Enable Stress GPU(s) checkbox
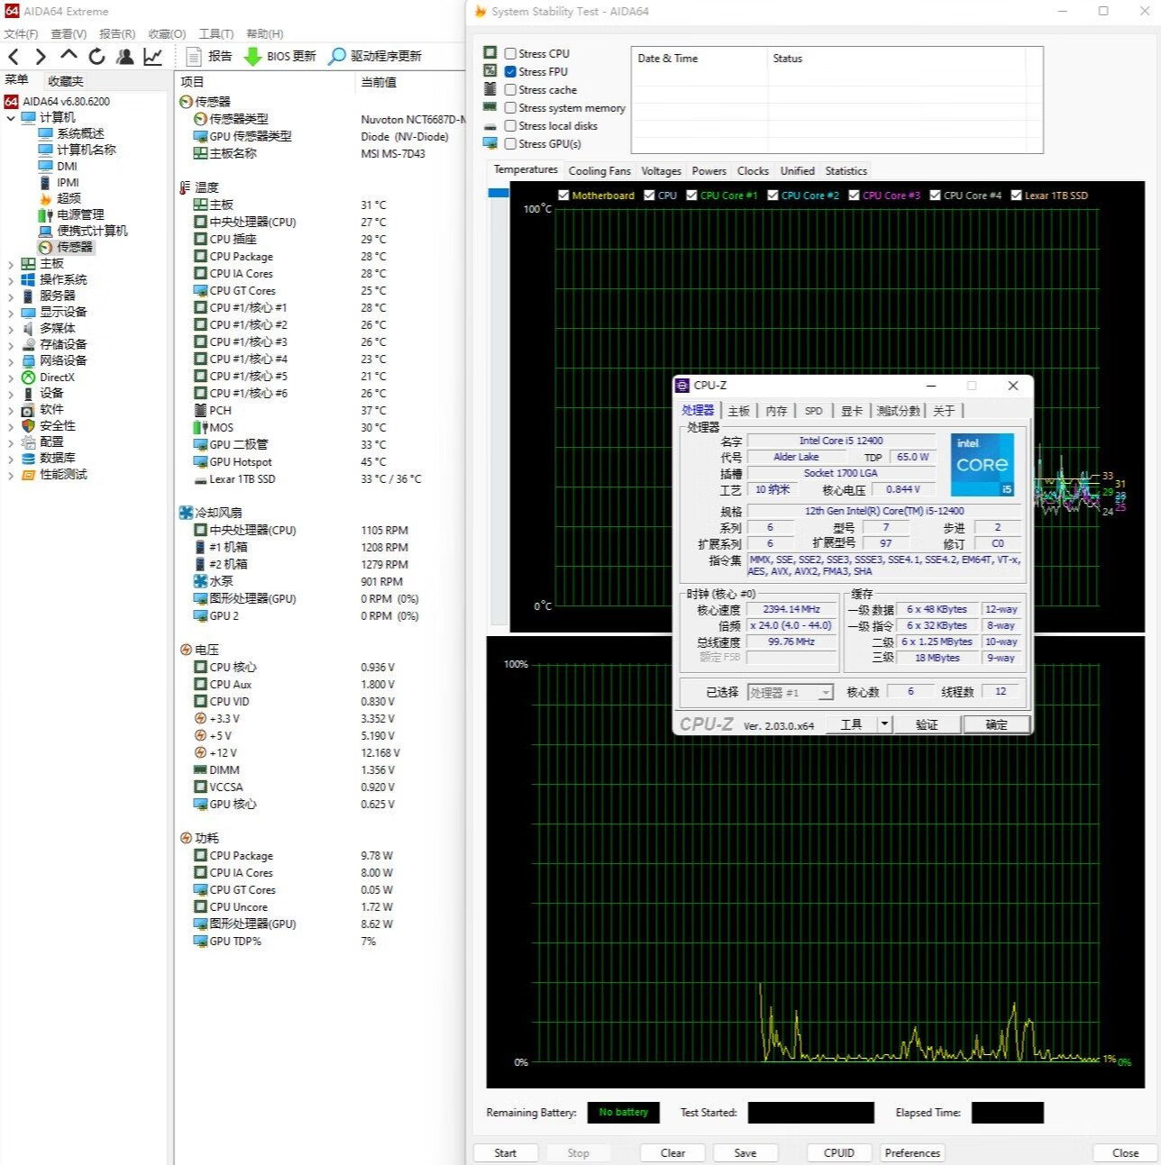1161x1165 pixels. (x=510, y=144)
